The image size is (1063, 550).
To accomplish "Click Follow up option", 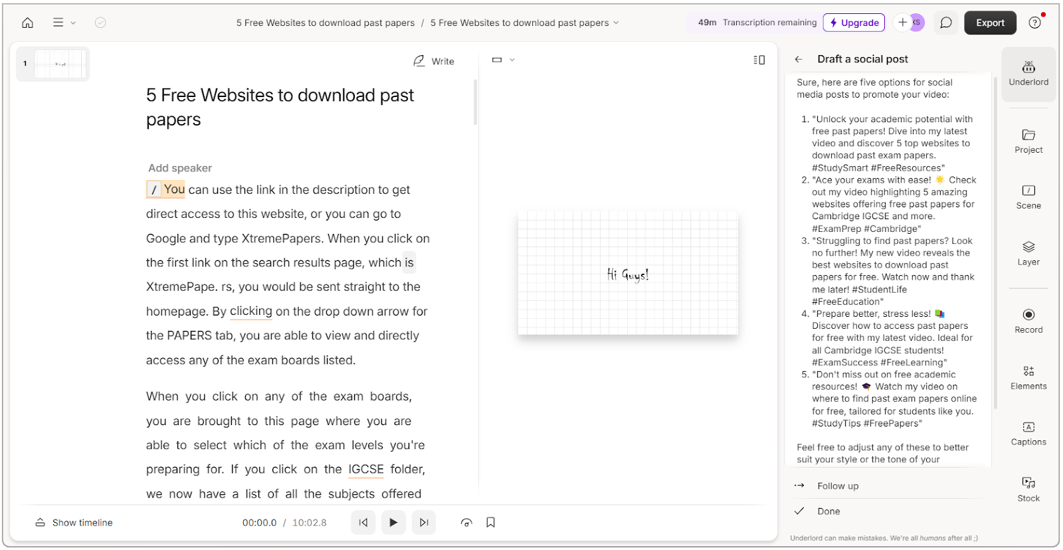I will coord(888,486).
